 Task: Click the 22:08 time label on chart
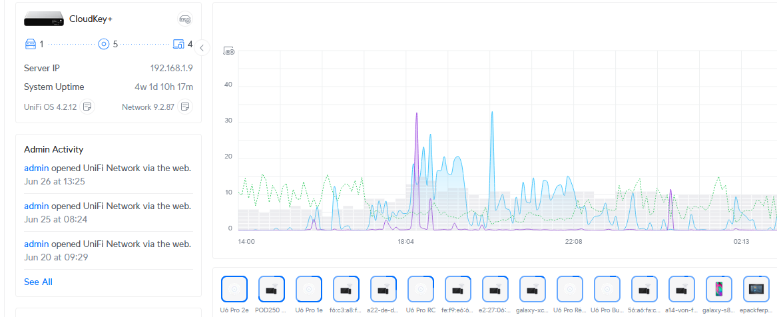(573, 242)
